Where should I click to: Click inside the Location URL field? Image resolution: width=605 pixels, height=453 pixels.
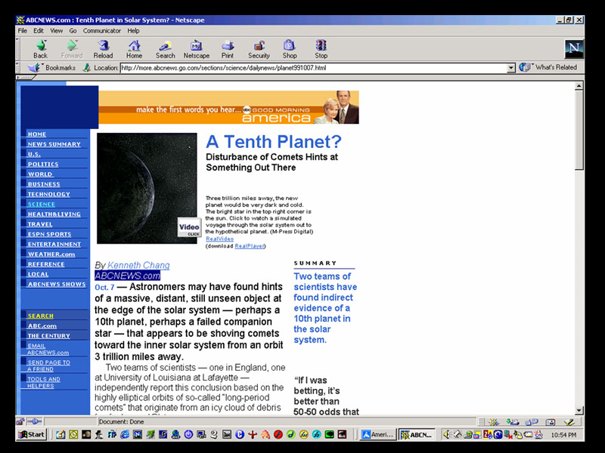tap(313, 68)
